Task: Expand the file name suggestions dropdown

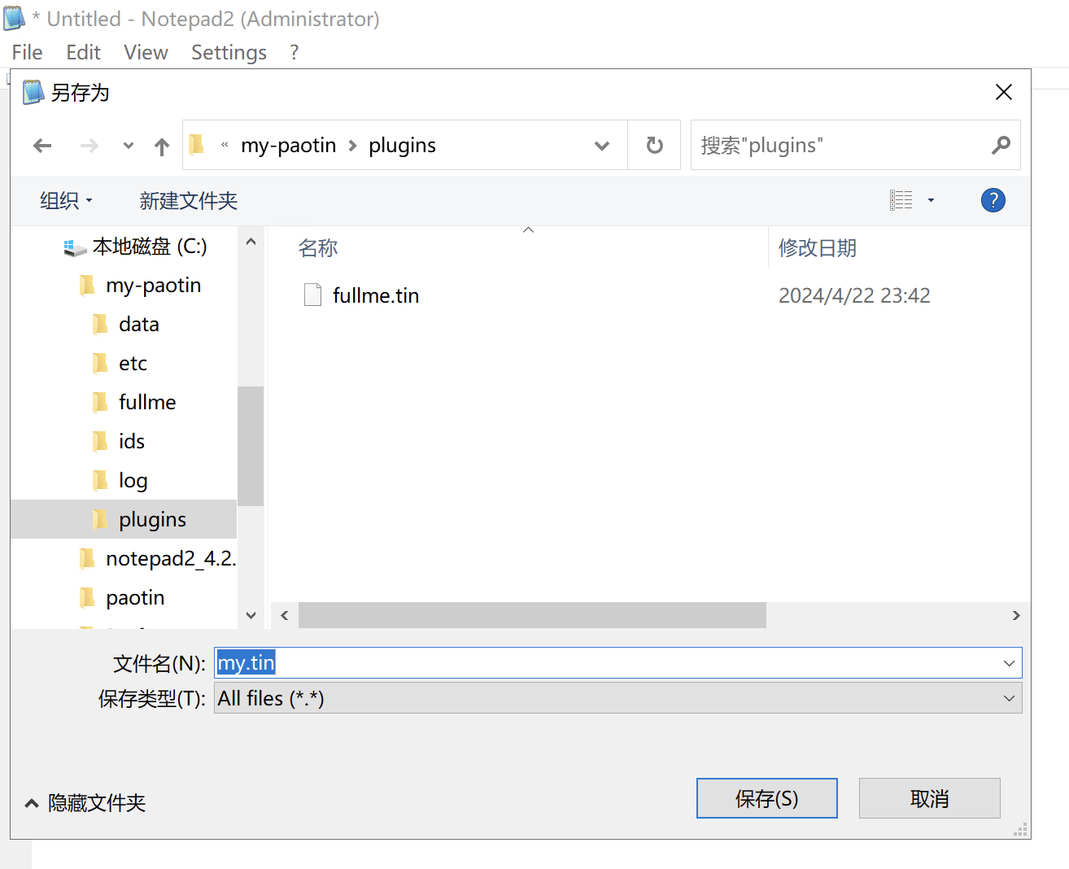Action: click(1009, 663)
